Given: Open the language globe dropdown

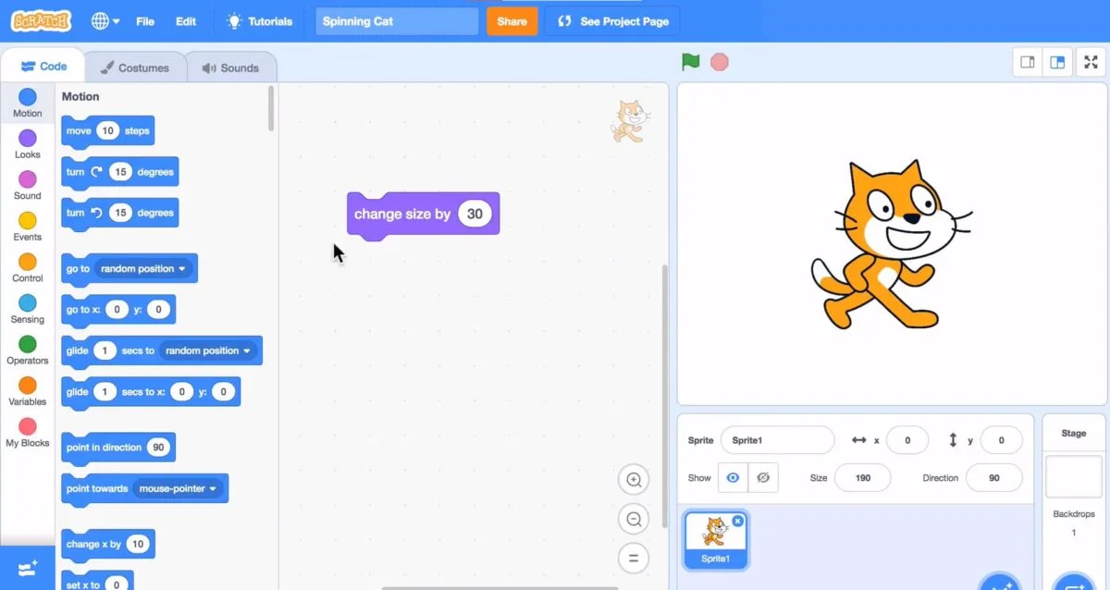Looking at the screenshot, I should pyautogui.click(x=105, y=21).
